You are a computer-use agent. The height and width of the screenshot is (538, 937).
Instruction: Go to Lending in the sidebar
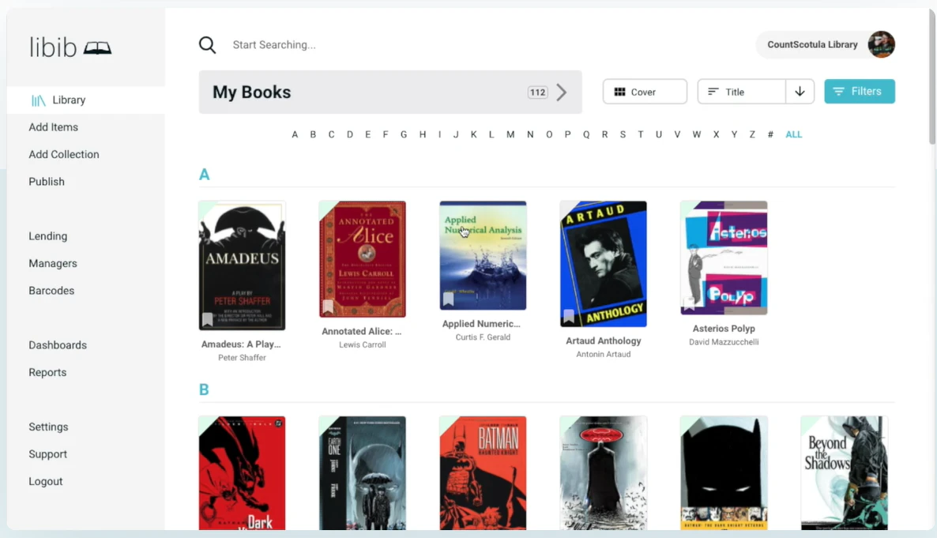pos(47,236)
